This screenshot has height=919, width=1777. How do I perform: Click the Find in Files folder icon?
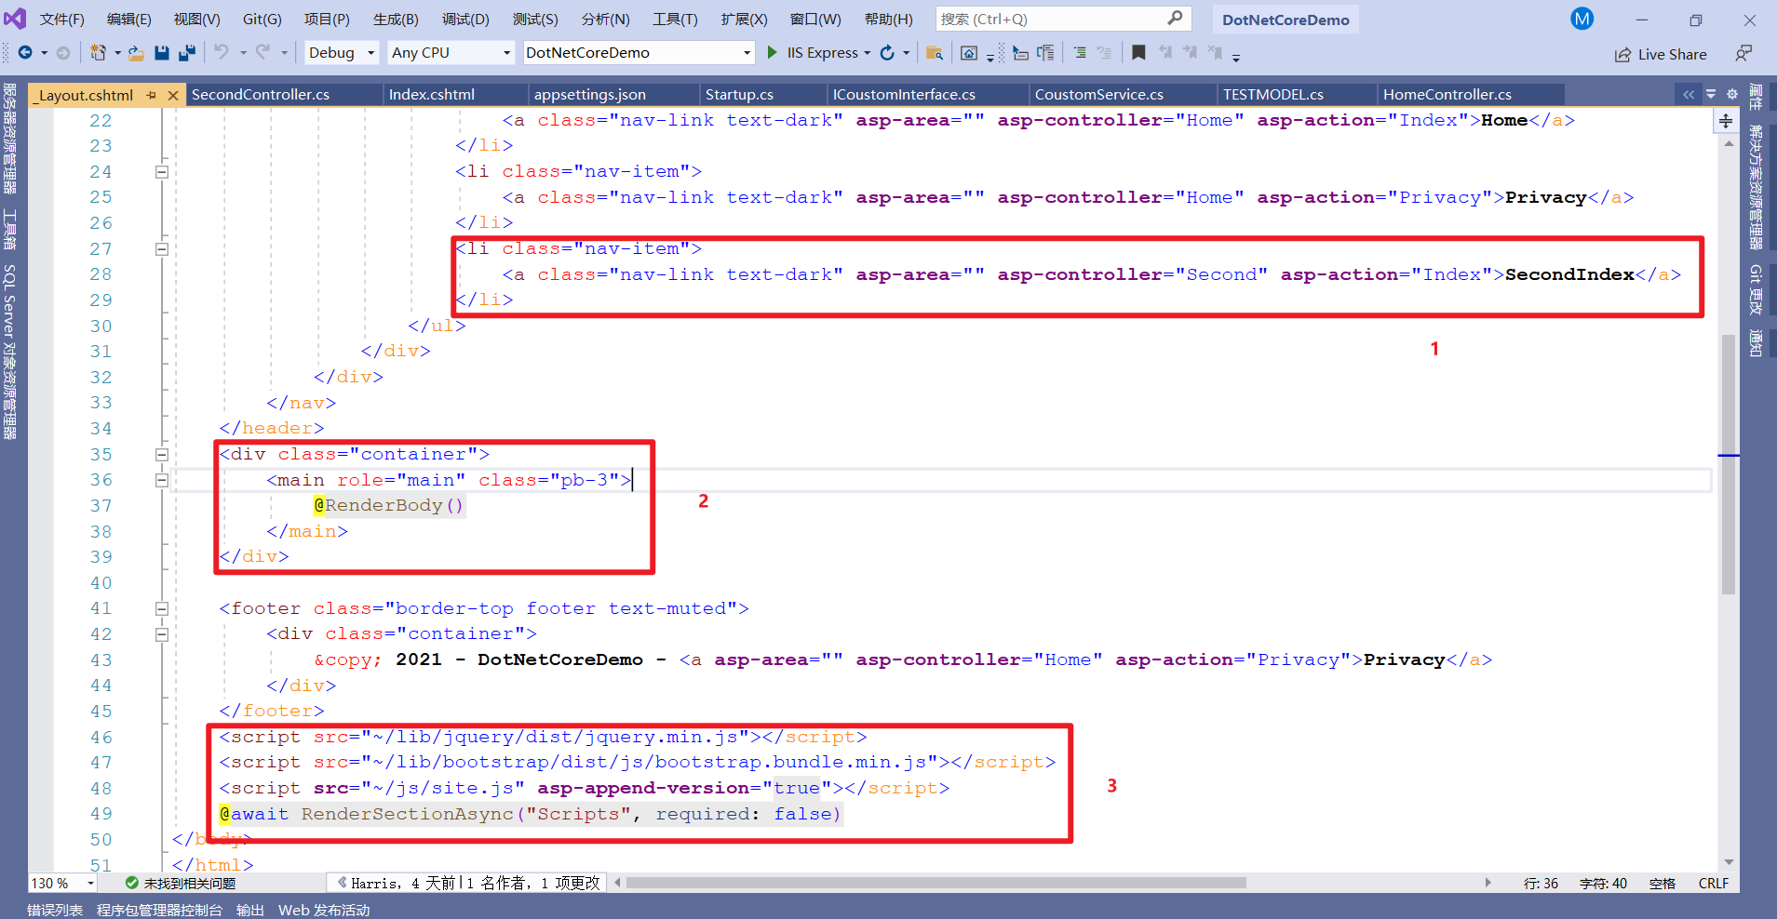tap(935, 53)
